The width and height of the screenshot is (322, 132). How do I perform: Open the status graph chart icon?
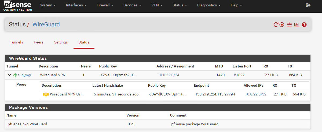click(297, 25)
